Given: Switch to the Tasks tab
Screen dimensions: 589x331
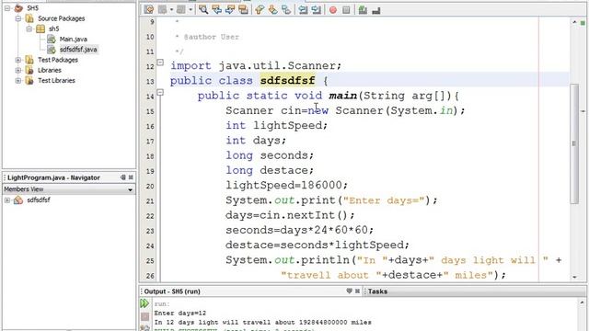Looking at the screenshot, I should coord(377,291).
